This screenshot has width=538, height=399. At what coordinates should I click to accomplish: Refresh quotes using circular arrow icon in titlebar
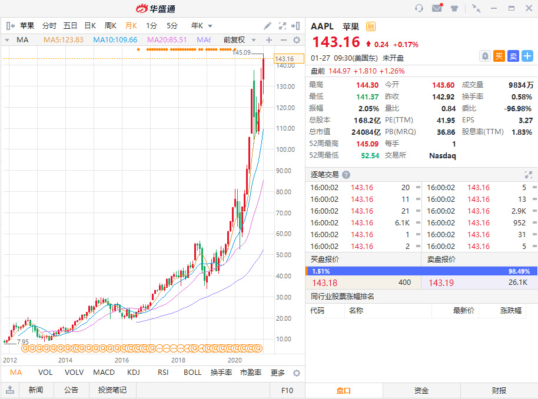(419, 7)
